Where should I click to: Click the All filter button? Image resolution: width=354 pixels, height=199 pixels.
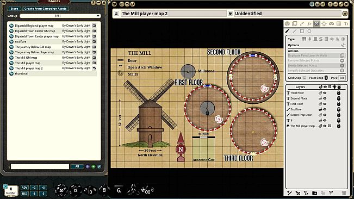tap(77, 166)
